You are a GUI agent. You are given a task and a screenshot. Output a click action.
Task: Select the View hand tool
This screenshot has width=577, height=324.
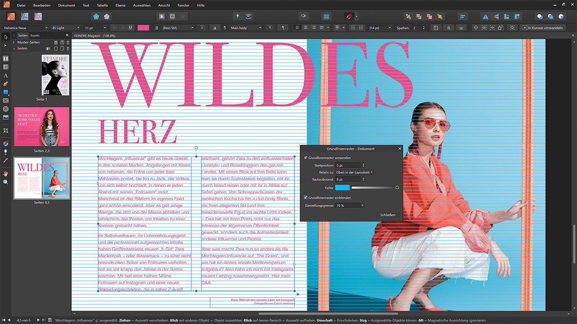pyautogui.click(x=5, y=173)
